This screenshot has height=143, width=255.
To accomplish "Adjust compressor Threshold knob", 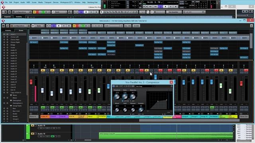I will [117, 97].
